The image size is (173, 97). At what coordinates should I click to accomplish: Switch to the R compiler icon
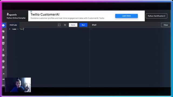pyautogui.click(x=3, y=32)
